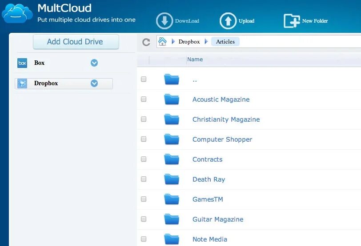Select Dropbox in the breadcrumb path
This screenshot has width=361, height=246.
189,42
